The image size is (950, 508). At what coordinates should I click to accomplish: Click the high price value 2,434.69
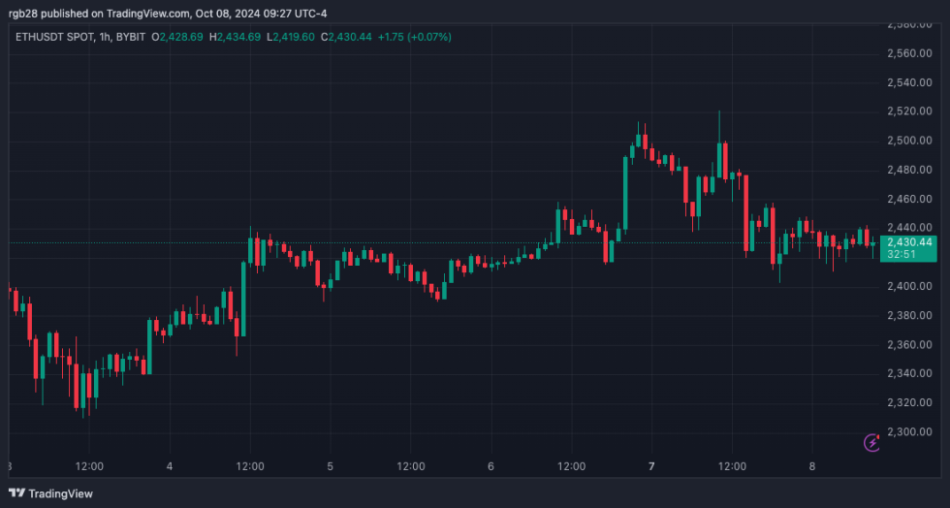[x=241, y=37]
